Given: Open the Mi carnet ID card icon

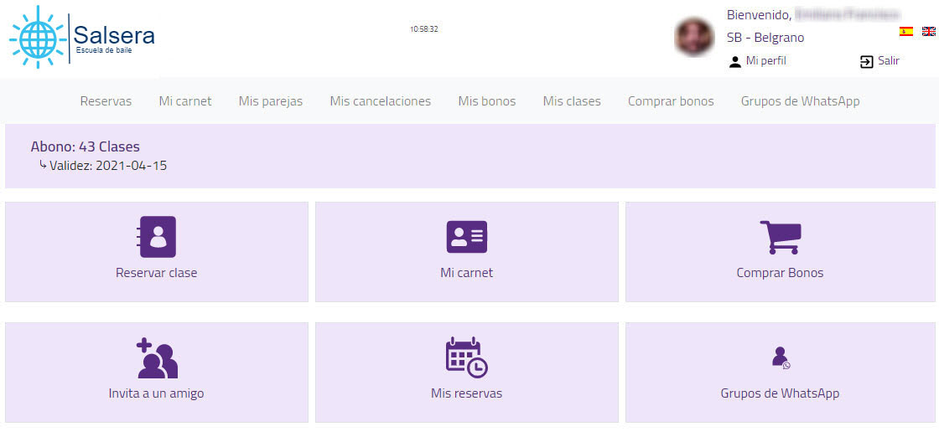Looking at the screenshot, I should 466,237.
